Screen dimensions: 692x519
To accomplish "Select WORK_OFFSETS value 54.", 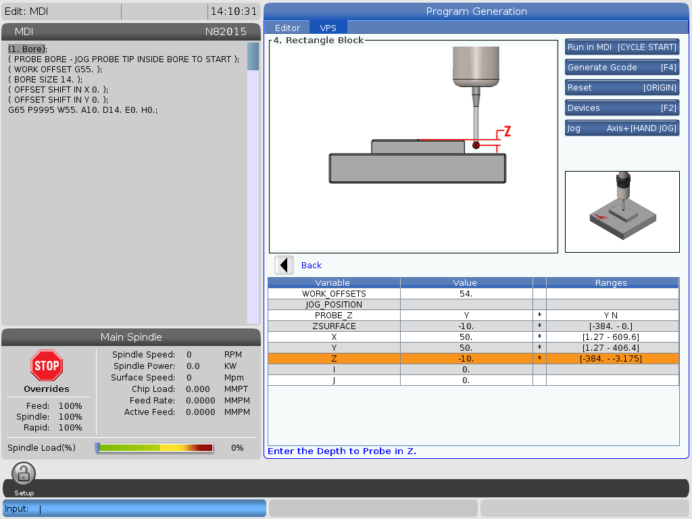I will click(466, 293).
